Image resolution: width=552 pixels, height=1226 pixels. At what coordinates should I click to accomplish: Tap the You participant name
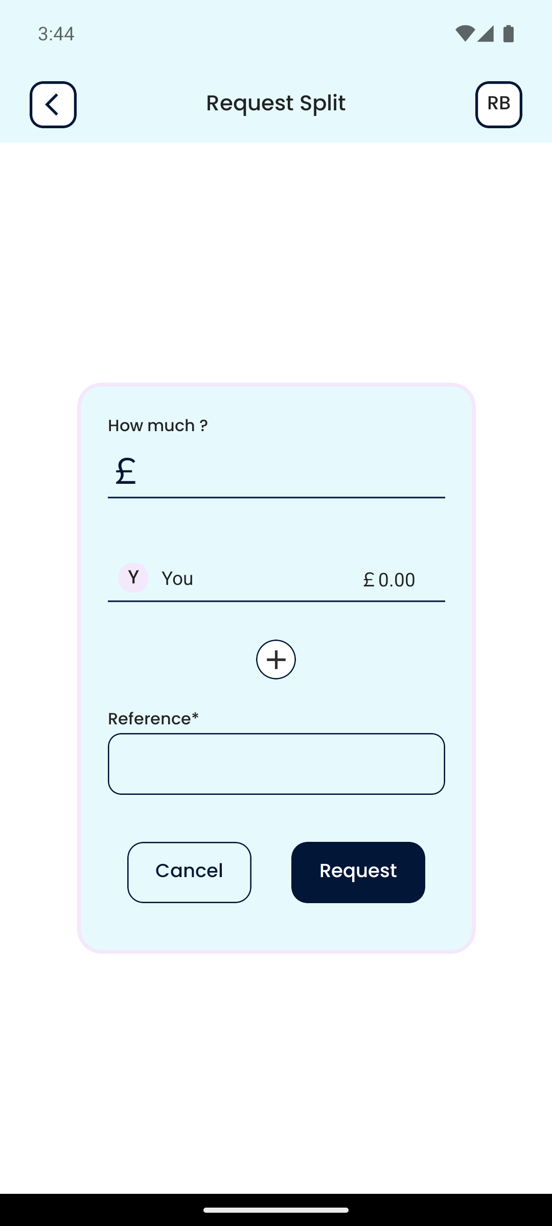tap(177, 579)
